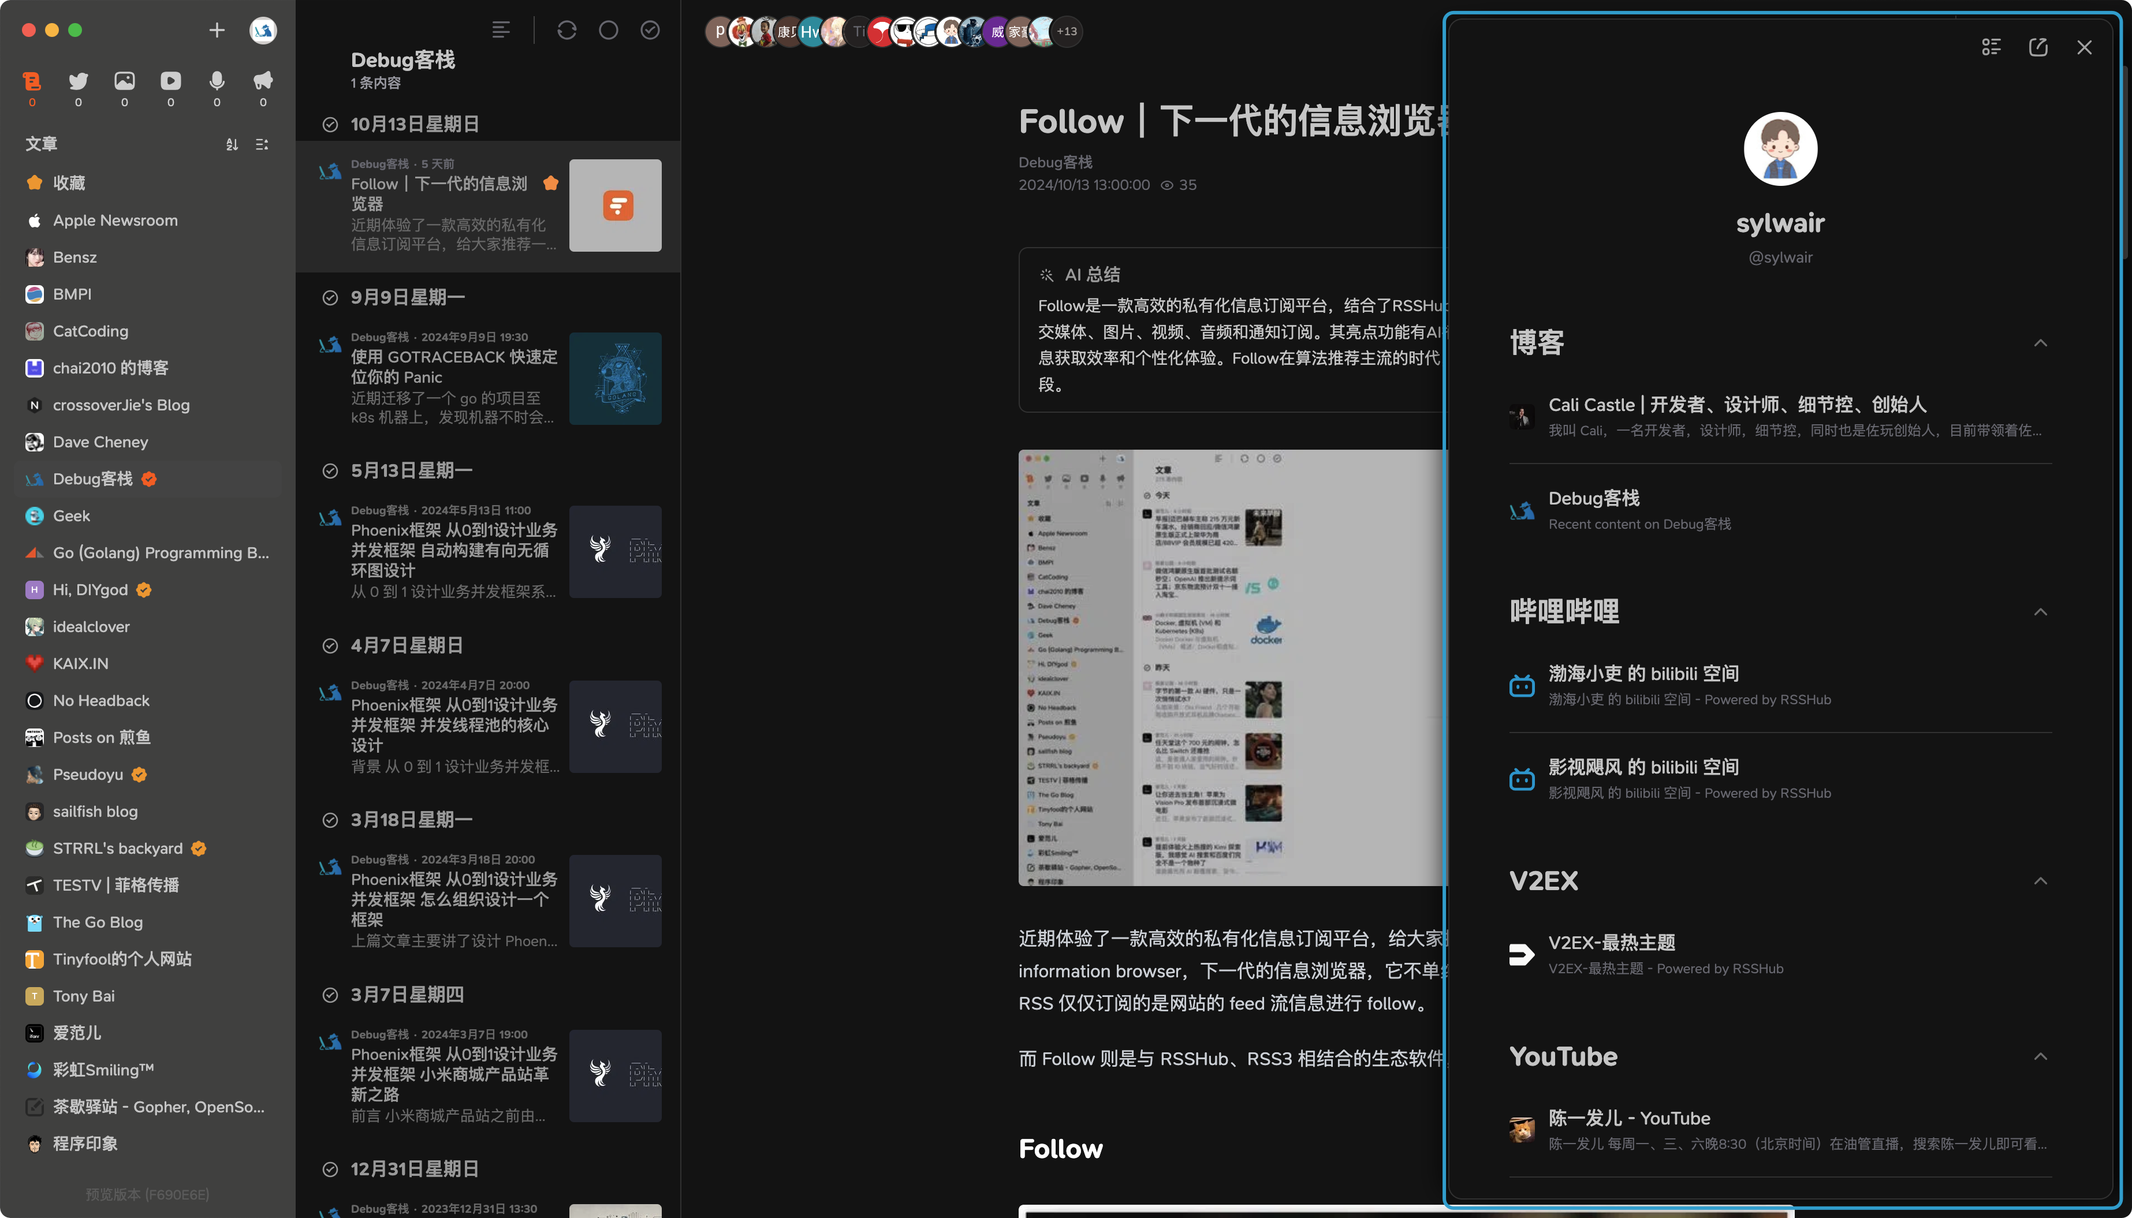The width and height of the screenshot is (2132, 1218).
Task: Collapse the YouTube section chevron
Action: 2040,1056
